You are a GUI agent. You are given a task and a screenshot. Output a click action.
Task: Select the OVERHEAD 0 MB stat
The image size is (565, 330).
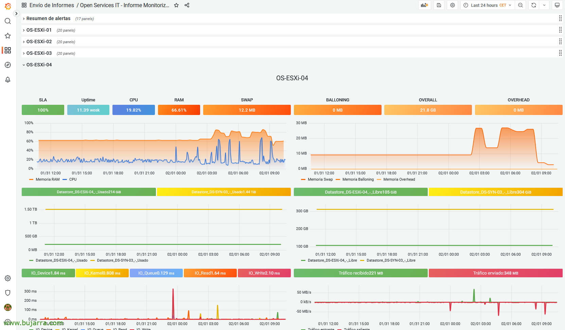[519, 110]
